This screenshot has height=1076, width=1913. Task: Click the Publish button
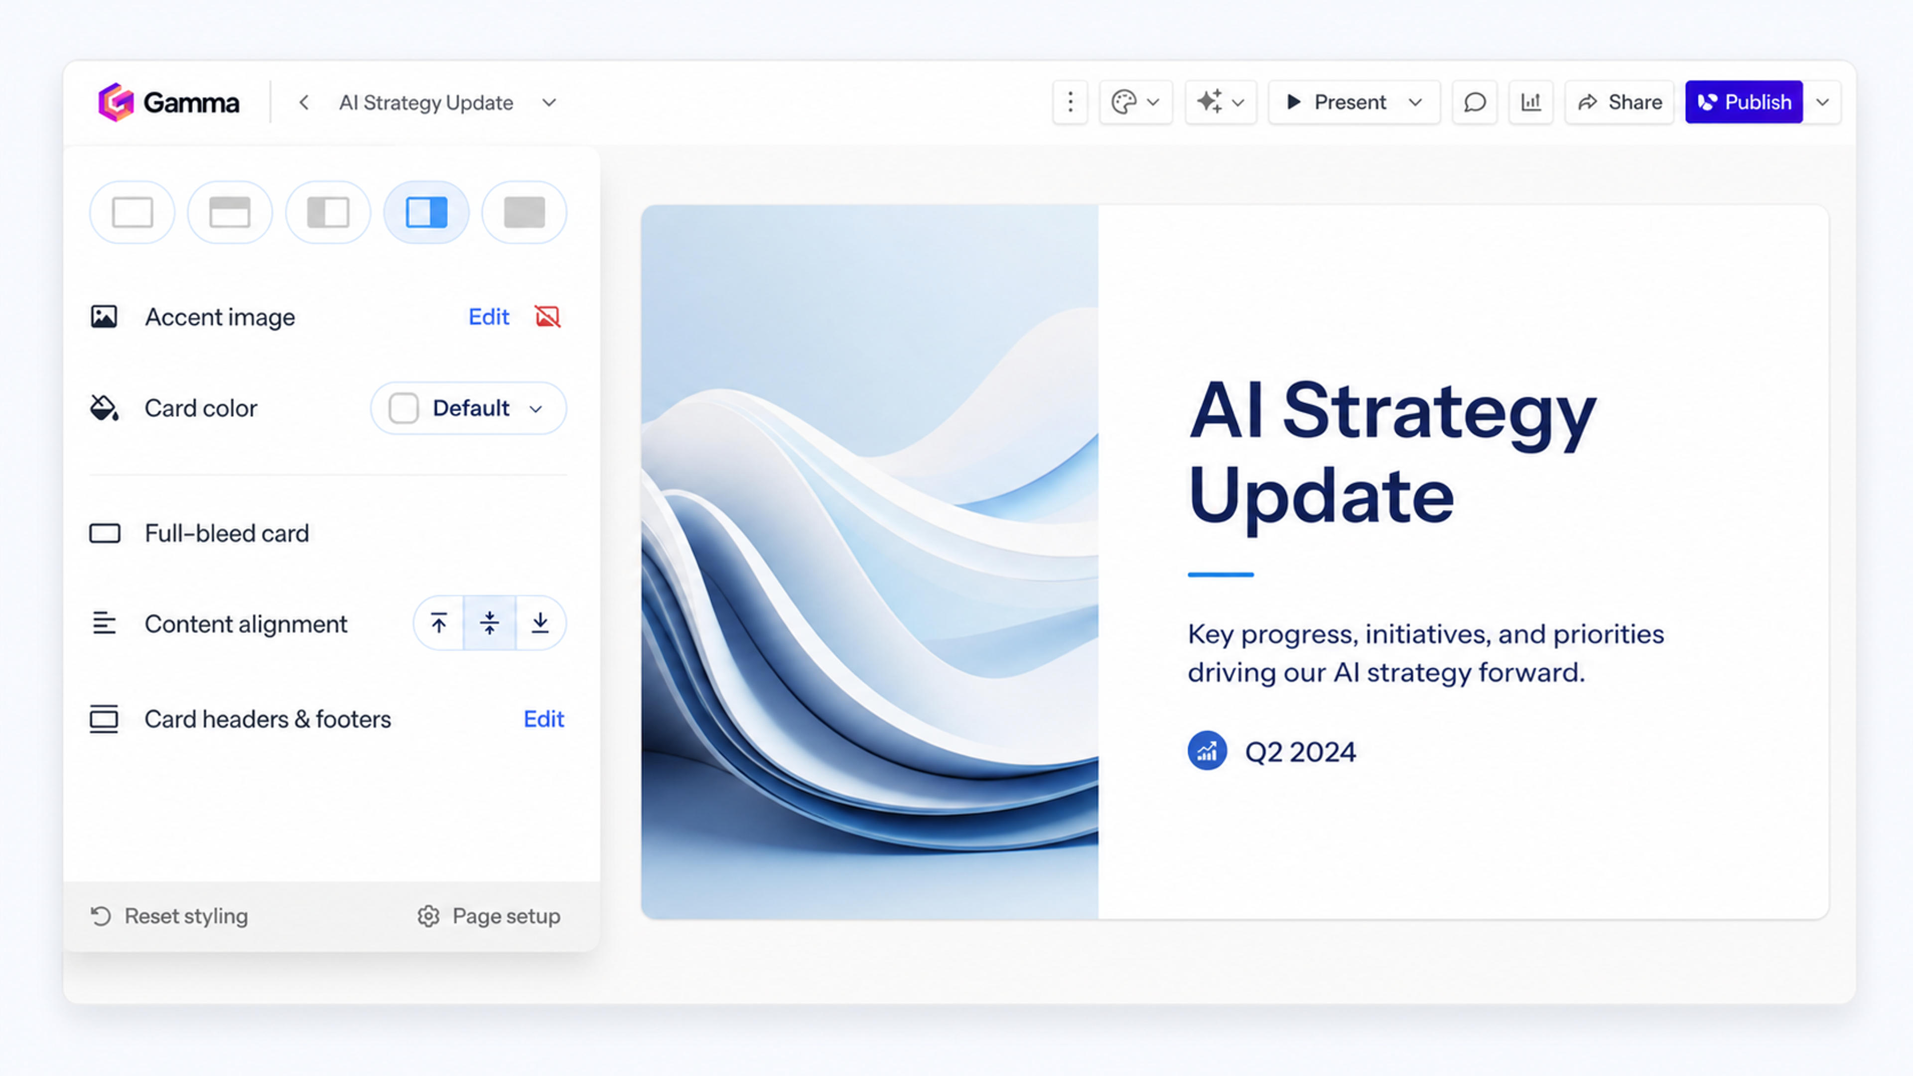tap(1744, 102)
